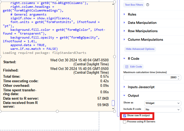
Task: Click the top-right resize handle of the output box
Action: pyautogui.click(x=115, y=2)
